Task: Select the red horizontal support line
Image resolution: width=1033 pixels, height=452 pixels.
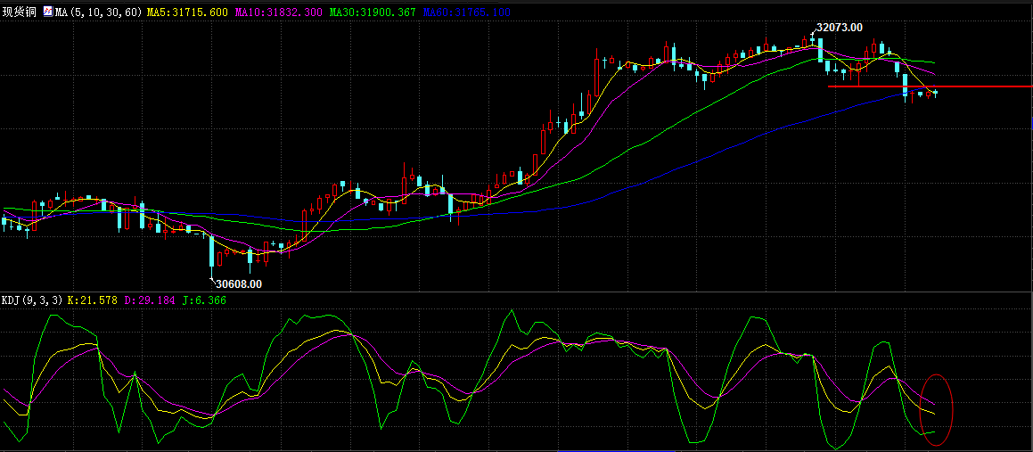Action: pyautogui.click(x=931, y=86)
